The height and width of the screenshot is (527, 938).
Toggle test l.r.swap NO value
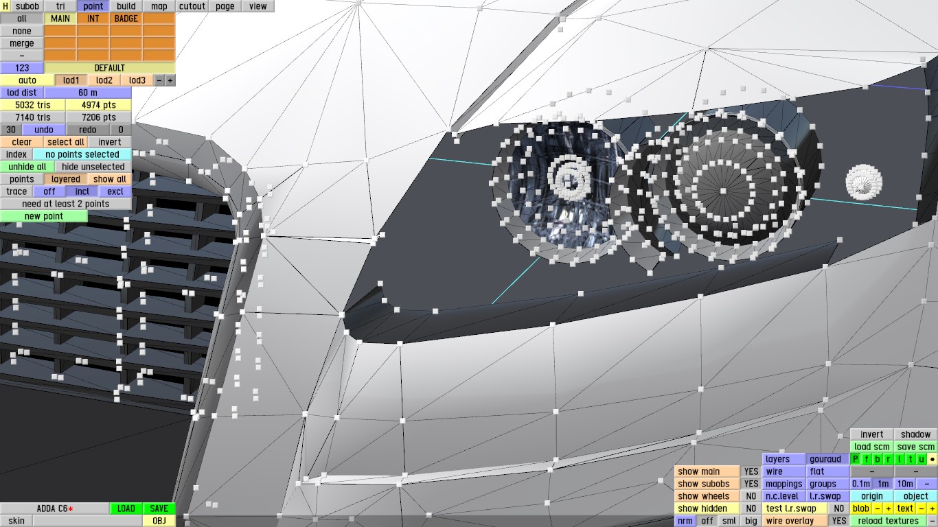[x=838, y=508]
